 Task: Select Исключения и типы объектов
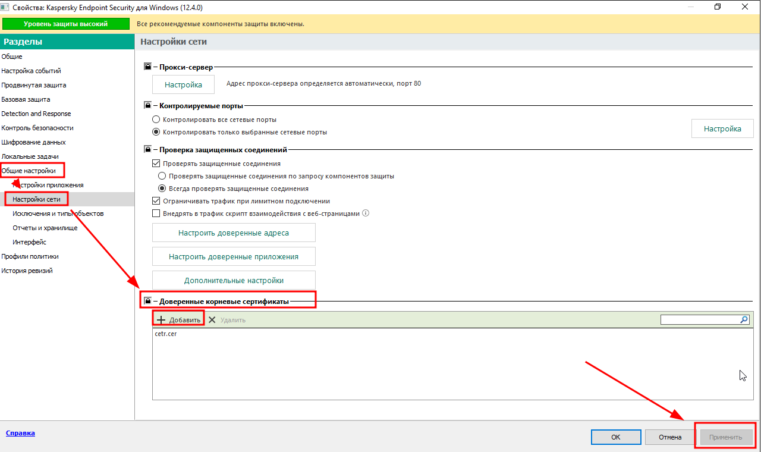coord(58,214)
